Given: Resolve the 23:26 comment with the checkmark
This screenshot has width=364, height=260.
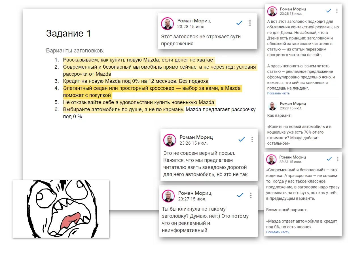Looking at the screenshot, I should click(x=242, y=139).
